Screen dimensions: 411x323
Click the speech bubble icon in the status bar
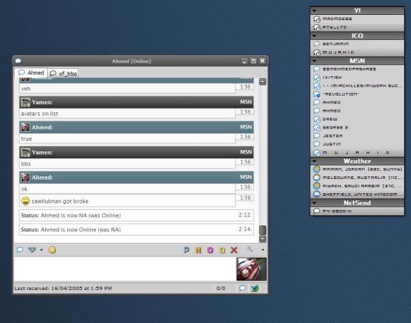coord(242,289)
